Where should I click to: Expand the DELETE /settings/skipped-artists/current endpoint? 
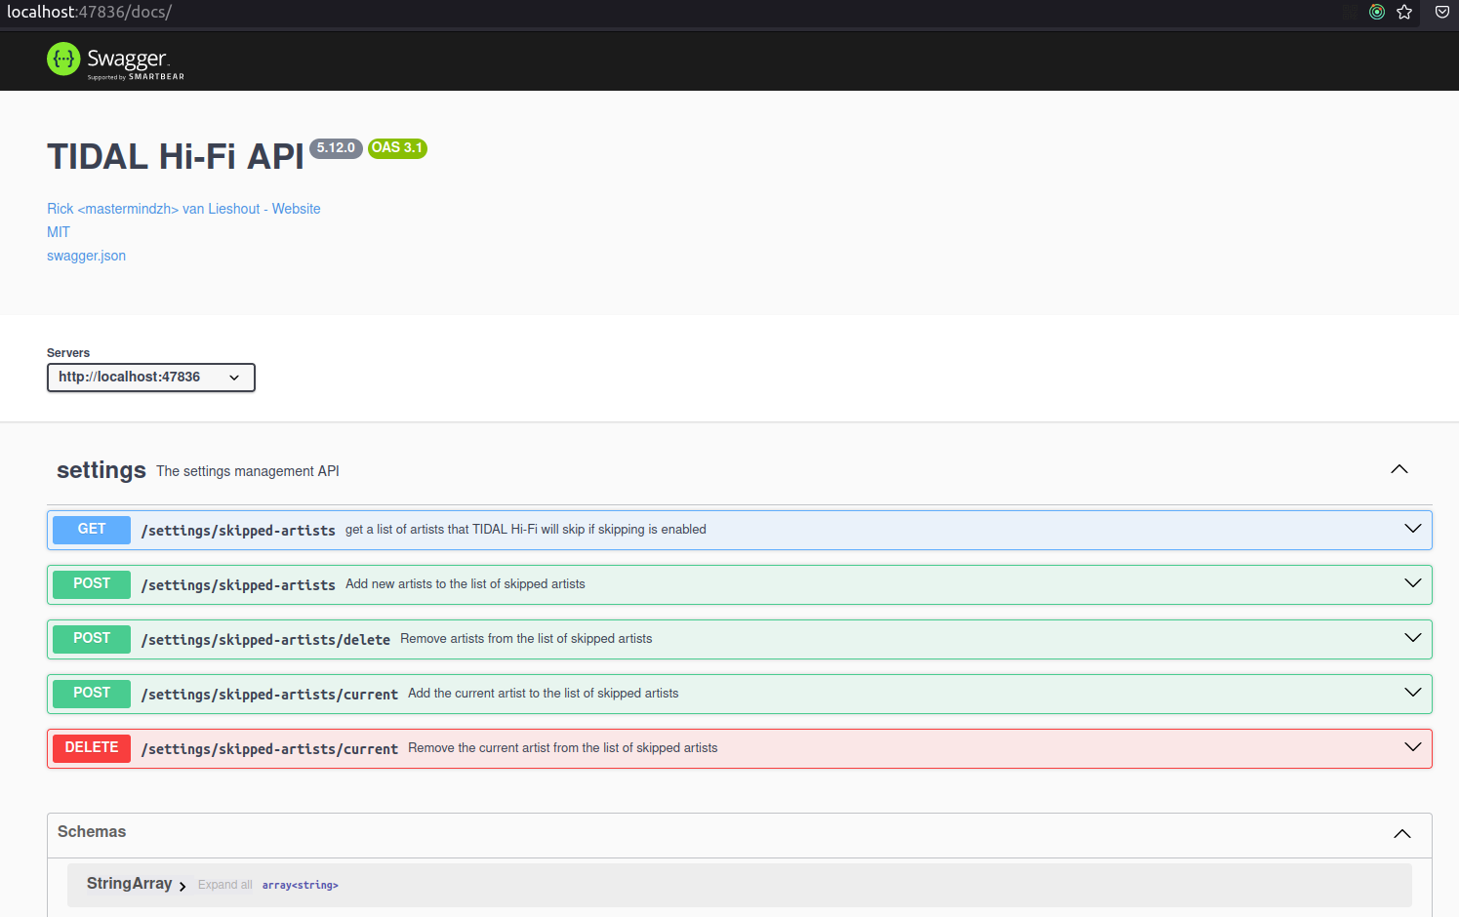pos(1412,746)
